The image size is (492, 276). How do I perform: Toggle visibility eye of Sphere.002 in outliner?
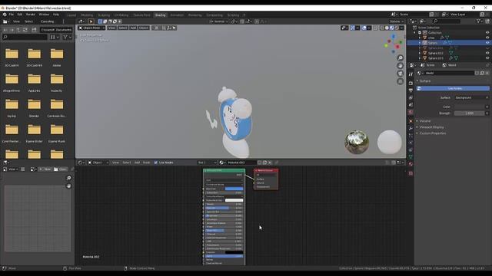[x=487, y=53]
